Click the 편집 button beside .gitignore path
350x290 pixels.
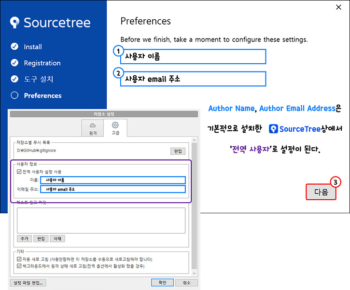coord(178,151)
